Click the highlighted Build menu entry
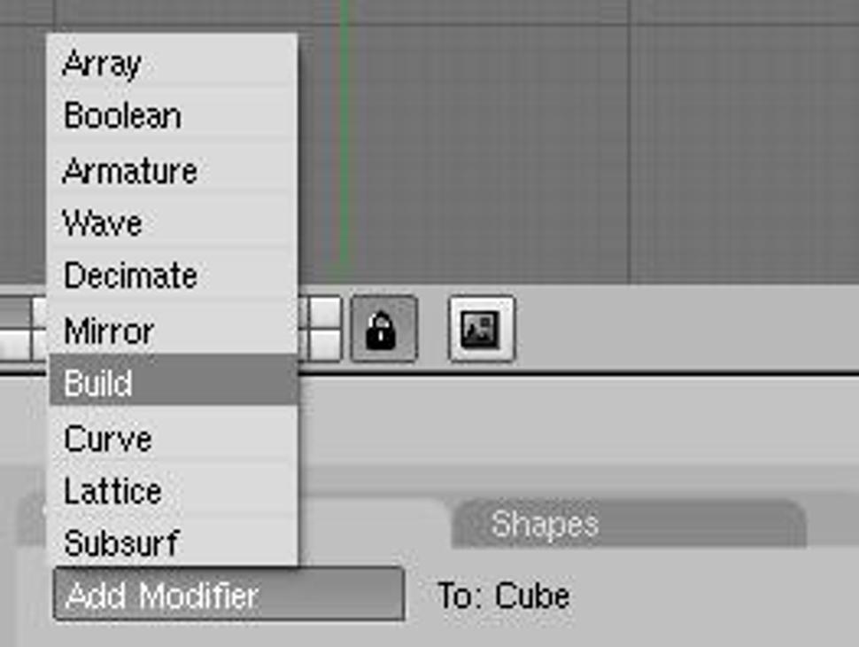Viewport: 859px width, 647px height. pyautogui.click(x=173, y=380)
